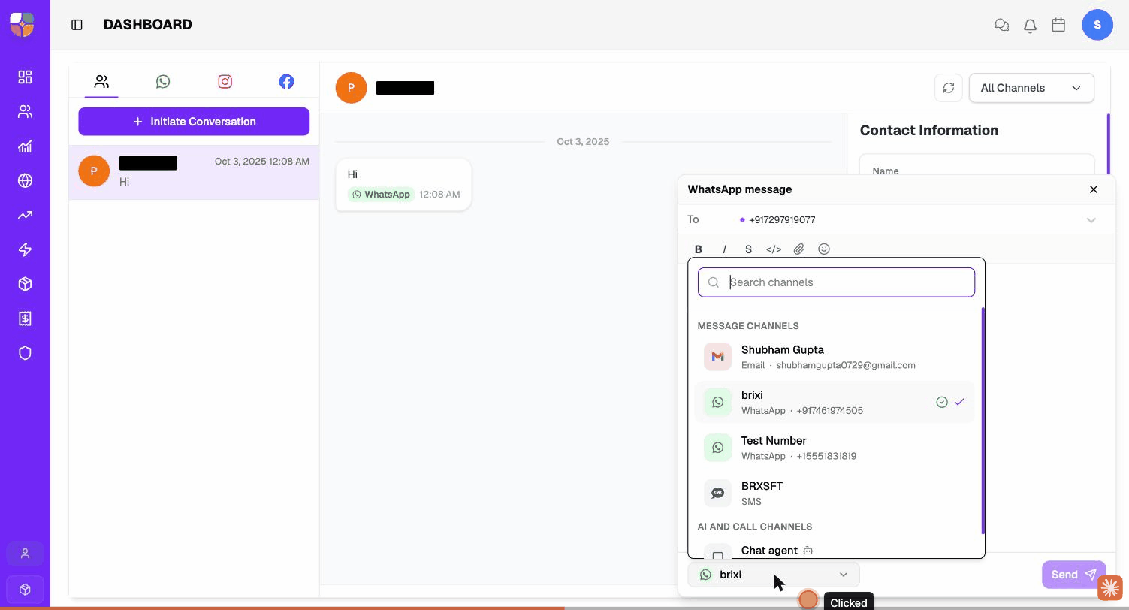Open the emoji picker icon
This screenshot has height=610, width=1129.
pyautogui.click(x=824, y=249)
